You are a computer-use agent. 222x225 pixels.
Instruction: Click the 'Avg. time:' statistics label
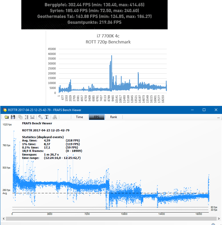(x=30, y=141)
